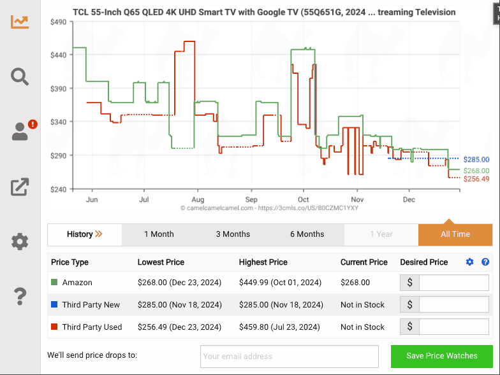
Task: Choose the 6 Months time range
Action: pyautogui.click(x=307, y=234)
